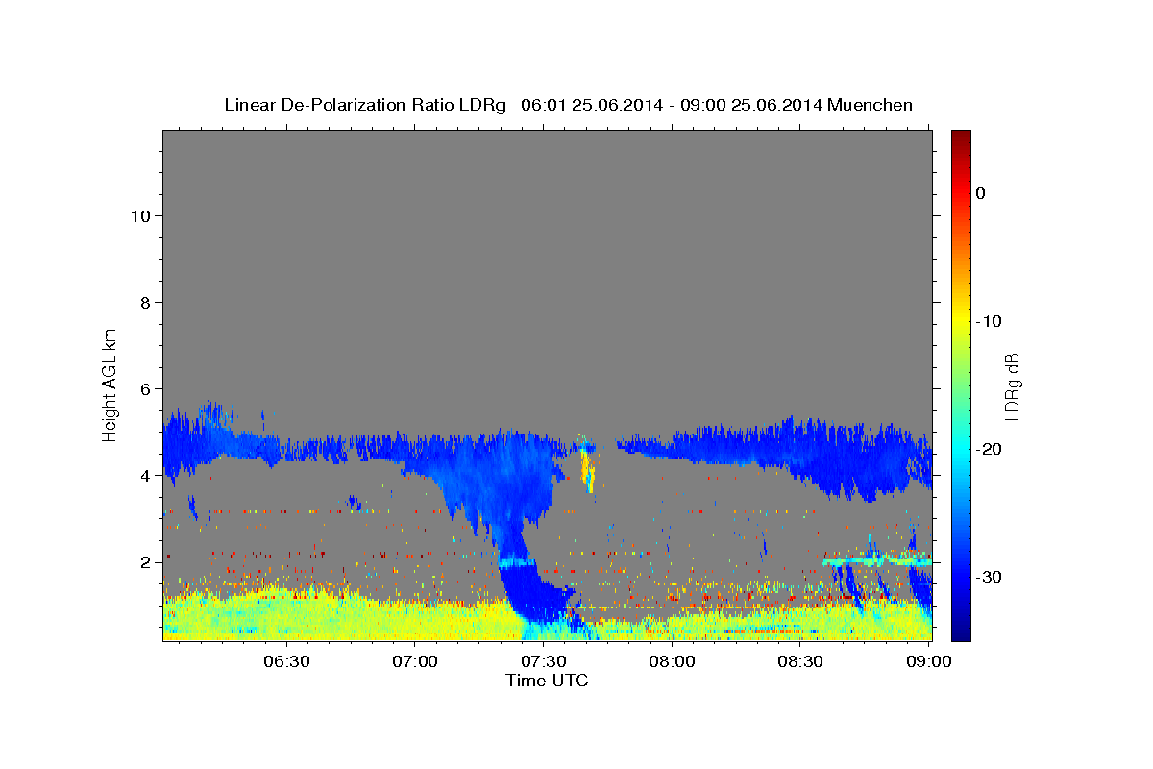Click the 08:00 time tick label
Viewport: 1153px width, 769px height.
[672, 662]
